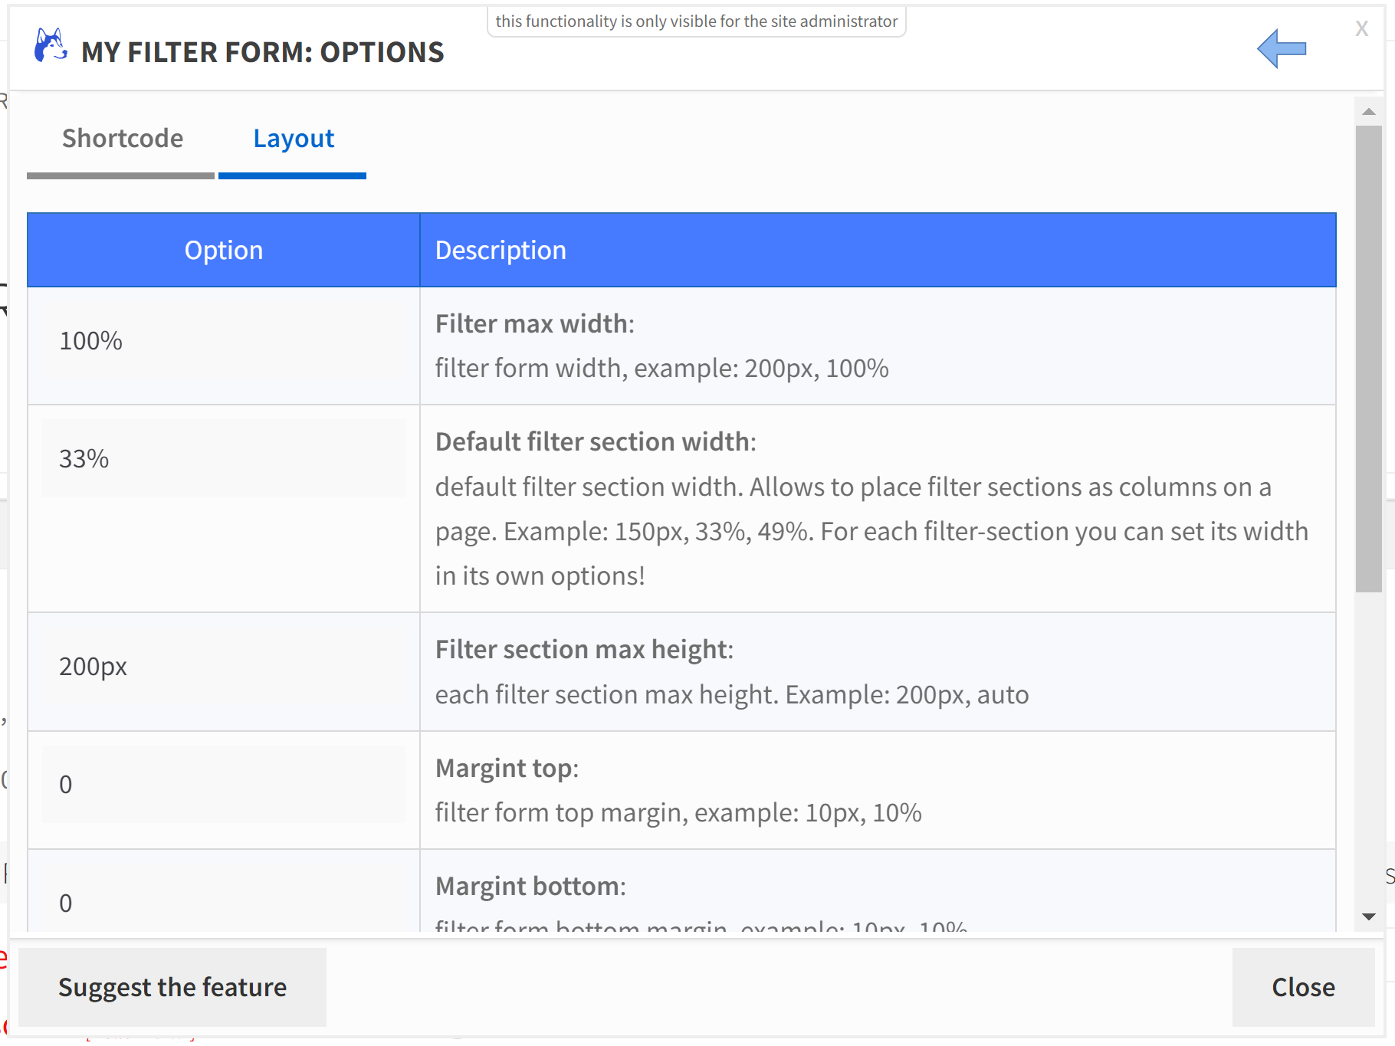The height and width of the screenshot is (1046, 1395).
Task: Close the options popup with X
Action: [1361, 28]
